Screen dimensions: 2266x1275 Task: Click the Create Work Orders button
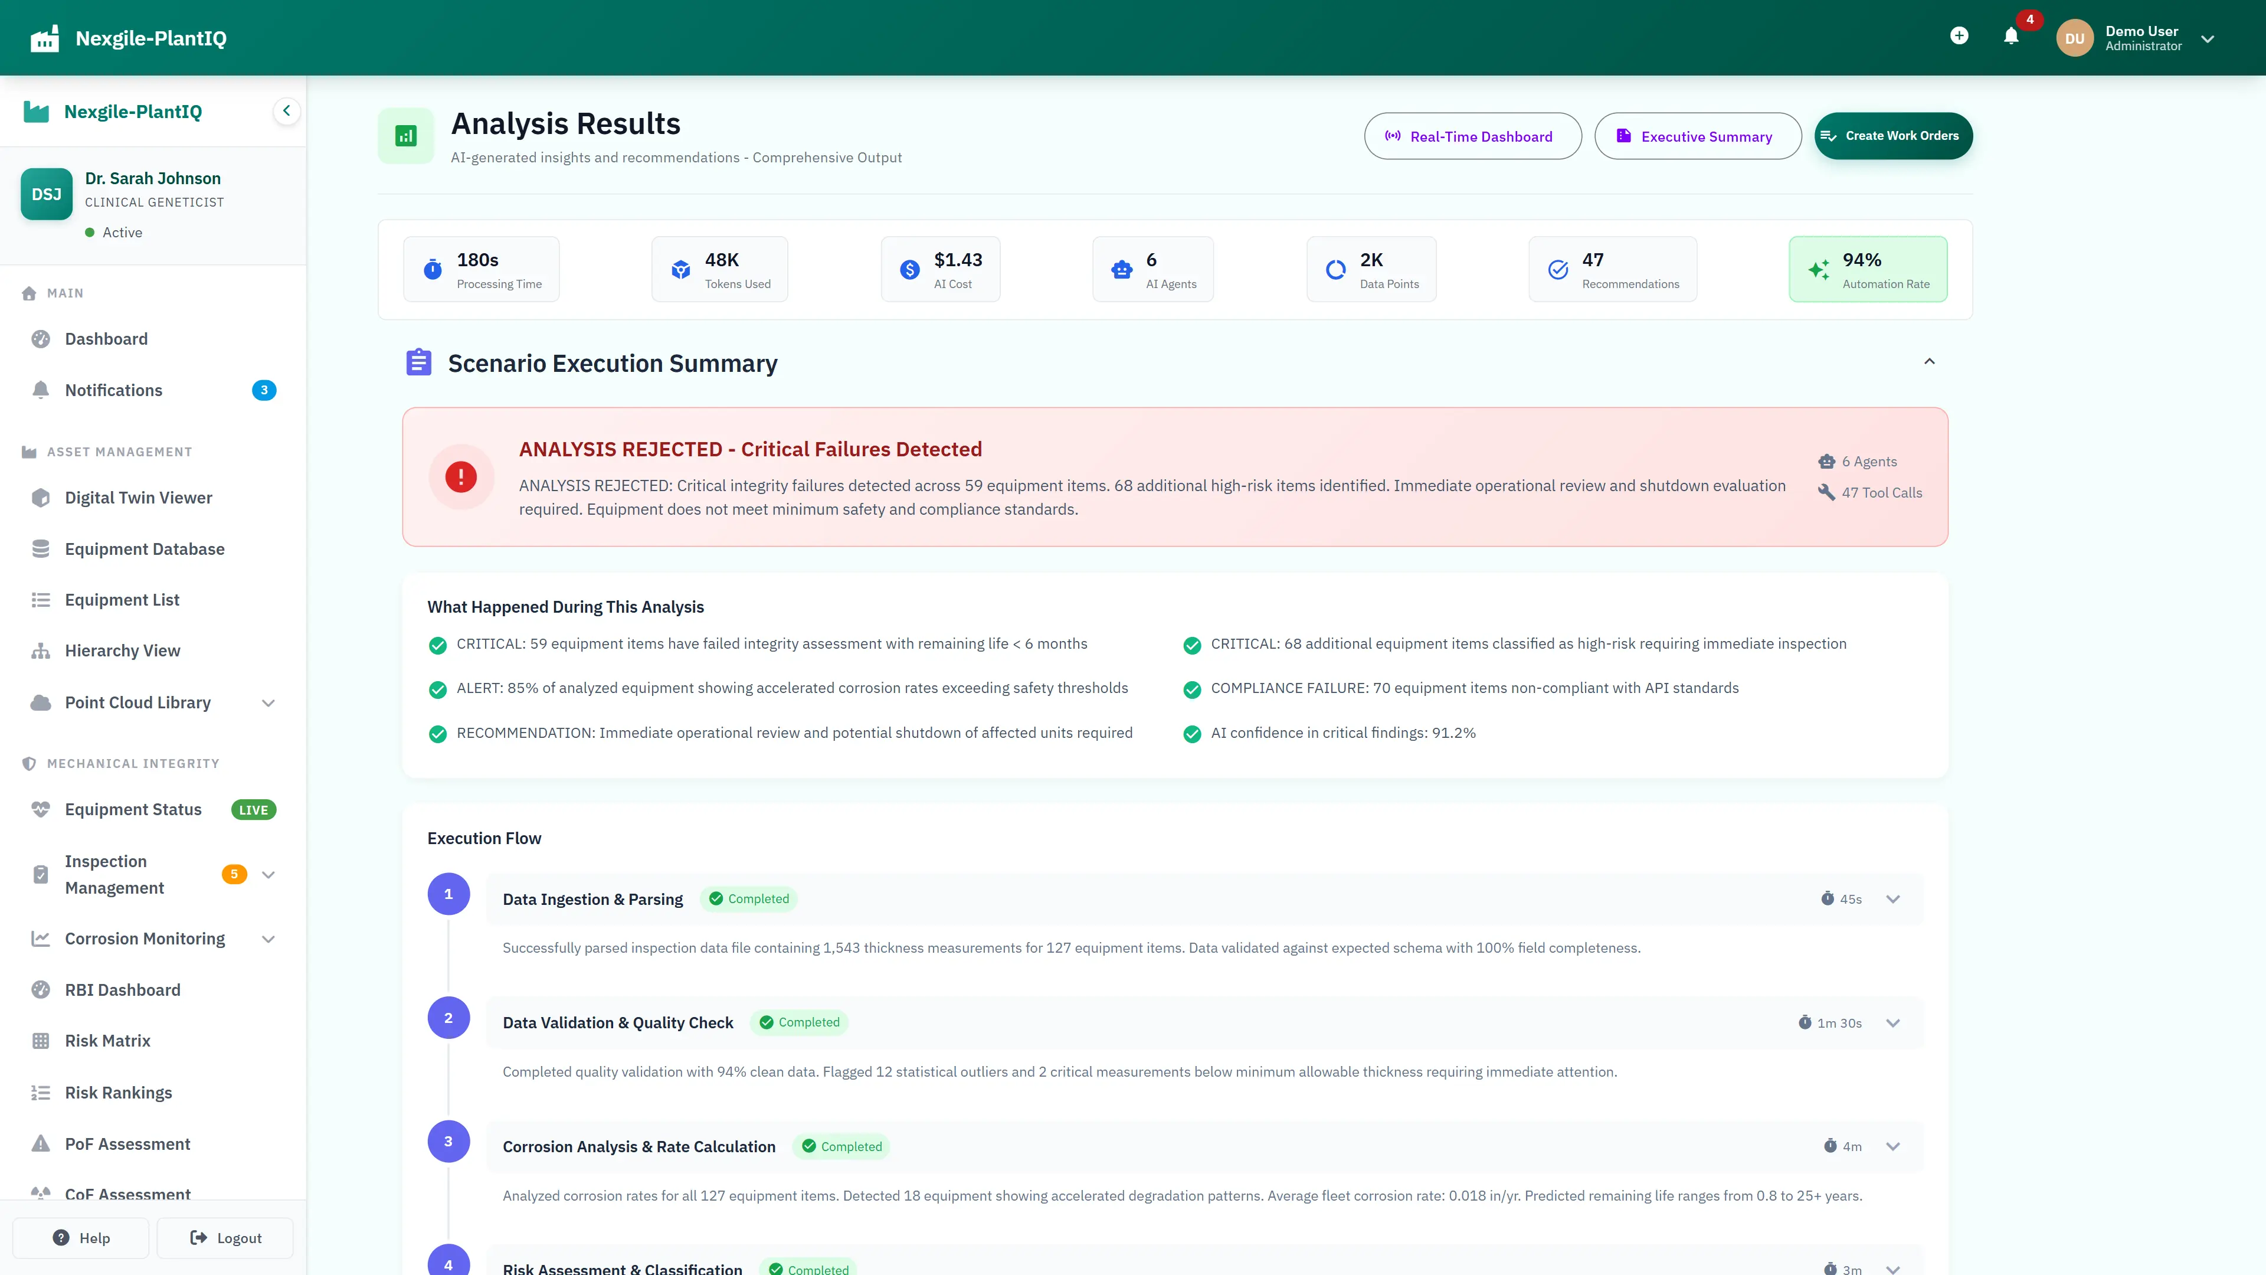(x=1893, y=136)
